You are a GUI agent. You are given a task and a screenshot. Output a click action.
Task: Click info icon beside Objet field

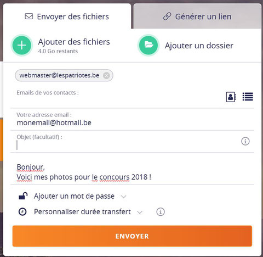[x=245, y=141]
